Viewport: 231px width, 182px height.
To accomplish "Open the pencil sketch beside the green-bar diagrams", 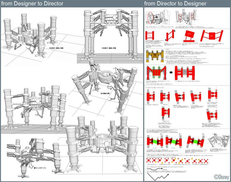I will click(219, 140).
